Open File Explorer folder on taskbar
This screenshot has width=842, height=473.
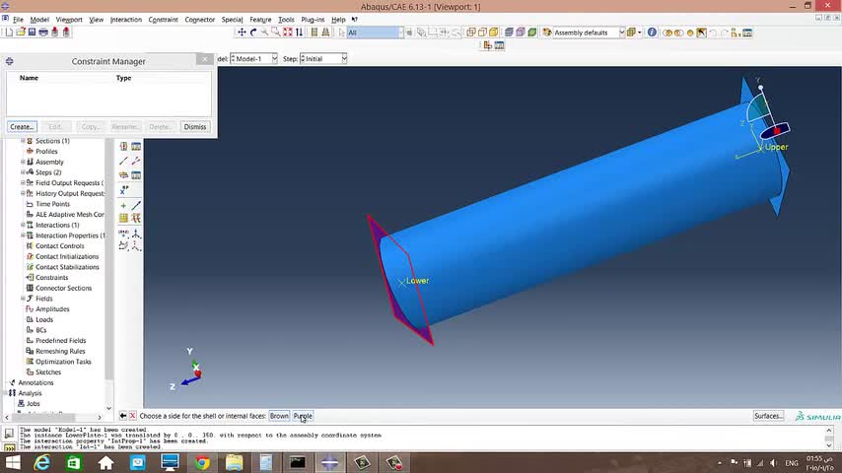(x=234, y=462)
